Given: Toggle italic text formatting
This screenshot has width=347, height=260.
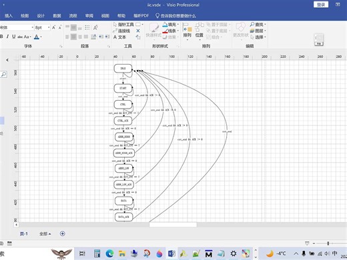Looking at the screenshot, I should click(x=7, y=37).
